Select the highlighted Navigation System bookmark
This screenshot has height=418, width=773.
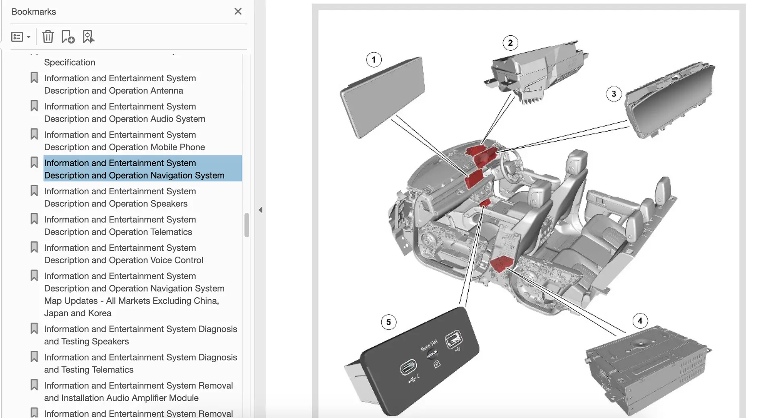point(134,169)
